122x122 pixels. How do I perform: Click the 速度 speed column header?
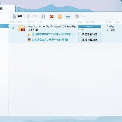pyautogui.click(x=108, y=22)
